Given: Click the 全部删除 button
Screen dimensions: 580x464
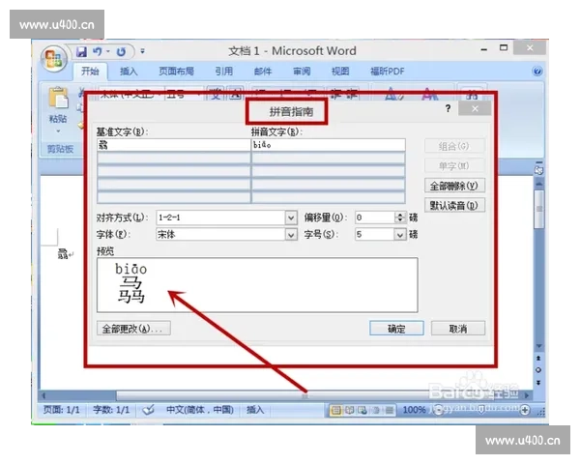Looking at the screenshot, I should click(454, 185).
